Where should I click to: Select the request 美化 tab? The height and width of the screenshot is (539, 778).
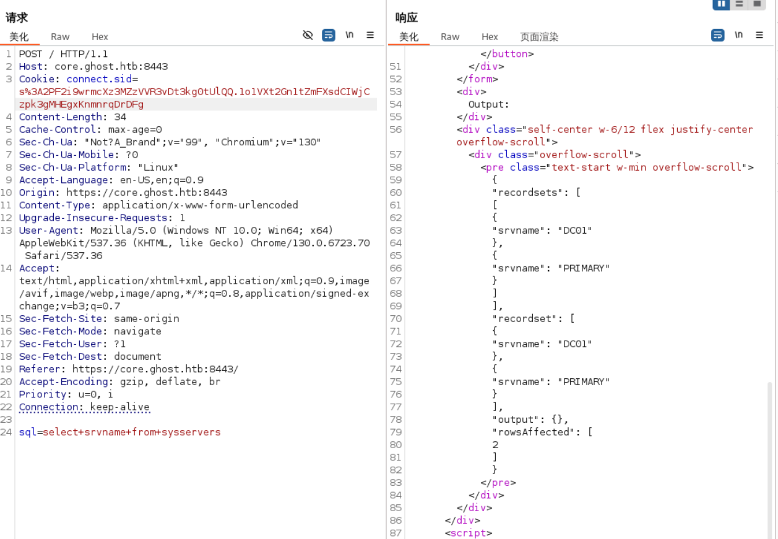pyautogui.click(x=19, y=37)
